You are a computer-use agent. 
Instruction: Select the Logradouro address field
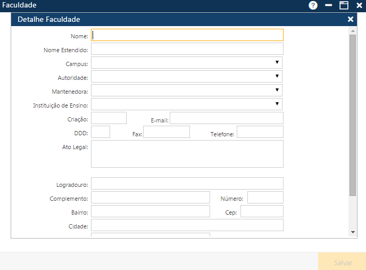pos(187,184)
